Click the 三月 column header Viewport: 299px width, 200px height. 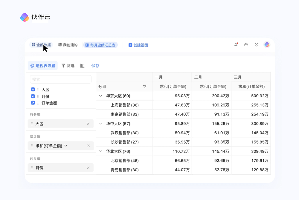point(251,77)
